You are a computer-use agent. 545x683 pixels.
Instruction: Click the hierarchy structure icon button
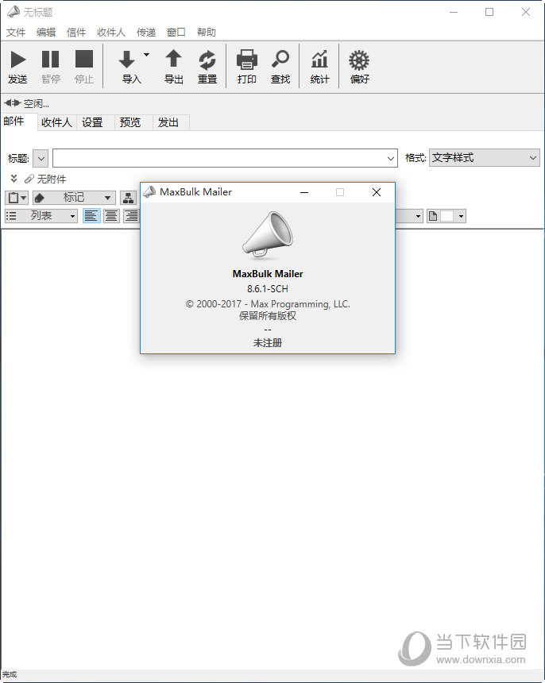pos(128,198)
